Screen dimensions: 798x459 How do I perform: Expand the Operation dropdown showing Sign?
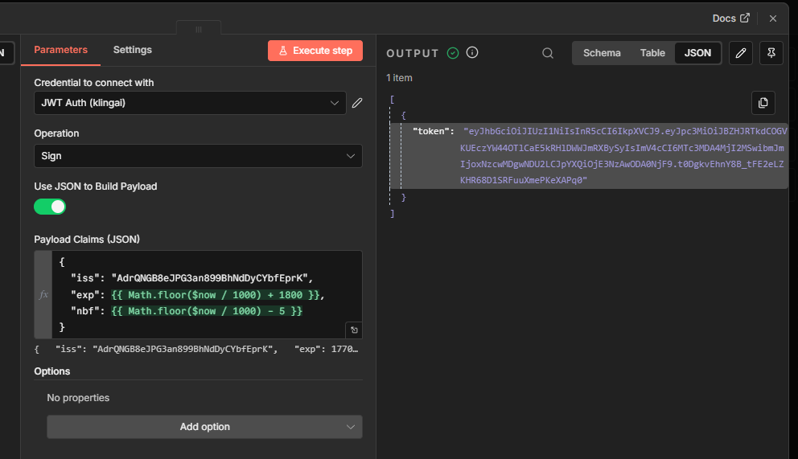[198, 156]
